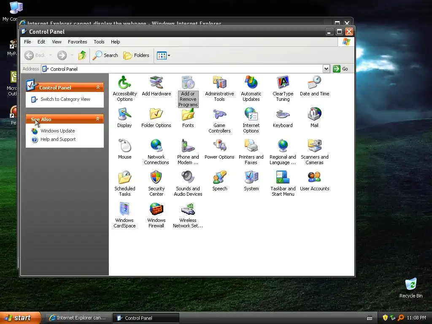Image resolution: width=432 pixels, height=324 pixels.
Task: Open the Edit menu
Action: click(41, 42)
